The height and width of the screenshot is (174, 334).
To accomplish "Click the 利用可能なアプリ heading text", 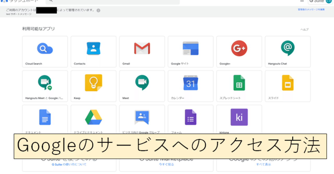I will (x=39, y=29).
